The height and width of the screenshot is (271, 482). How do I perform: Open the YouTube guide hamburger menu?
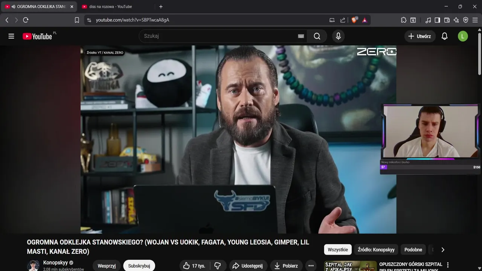click(11, 36)
